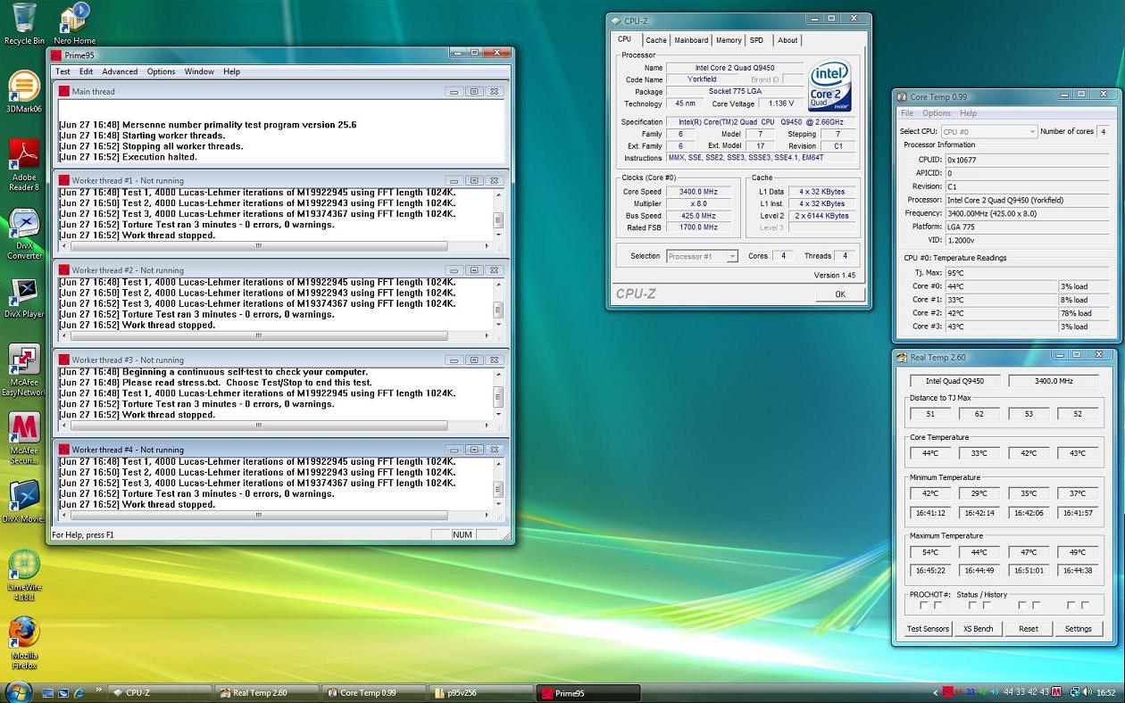The width and height of the screenshot is (1125, 703).
Task: Launch DivX Converter from the desktop
Action: point(24,234)
